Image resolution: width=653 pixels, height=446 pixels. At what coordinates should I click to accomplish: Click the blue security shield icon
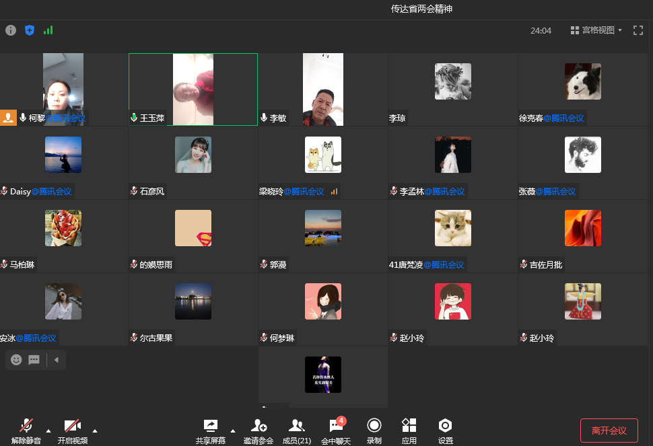coord(30,30)
